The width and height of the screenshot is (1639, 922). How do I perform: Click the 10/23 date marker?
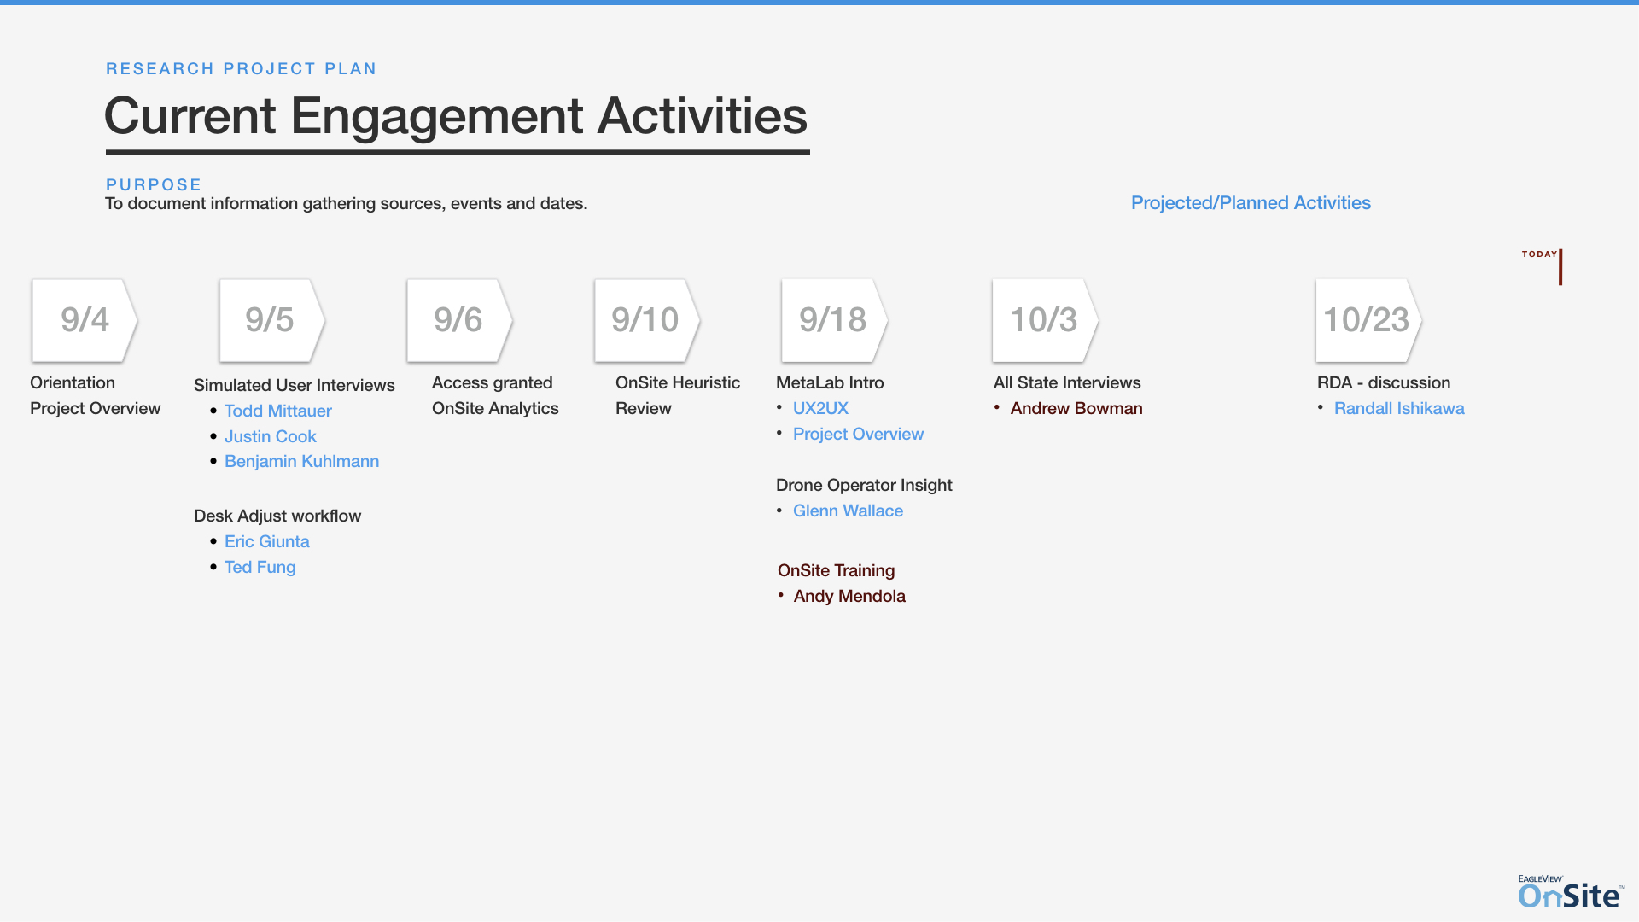(x=1368, y=320)
